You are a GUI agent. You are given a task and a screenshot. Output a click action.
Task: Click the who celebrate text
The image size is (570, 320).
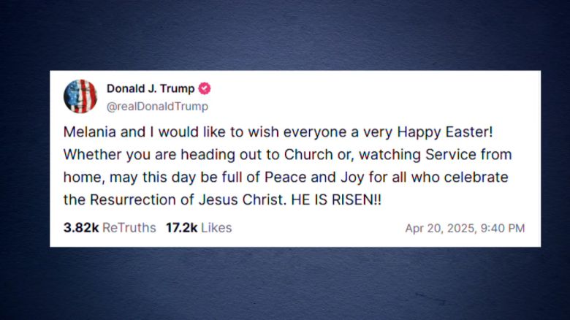point(460,177)
